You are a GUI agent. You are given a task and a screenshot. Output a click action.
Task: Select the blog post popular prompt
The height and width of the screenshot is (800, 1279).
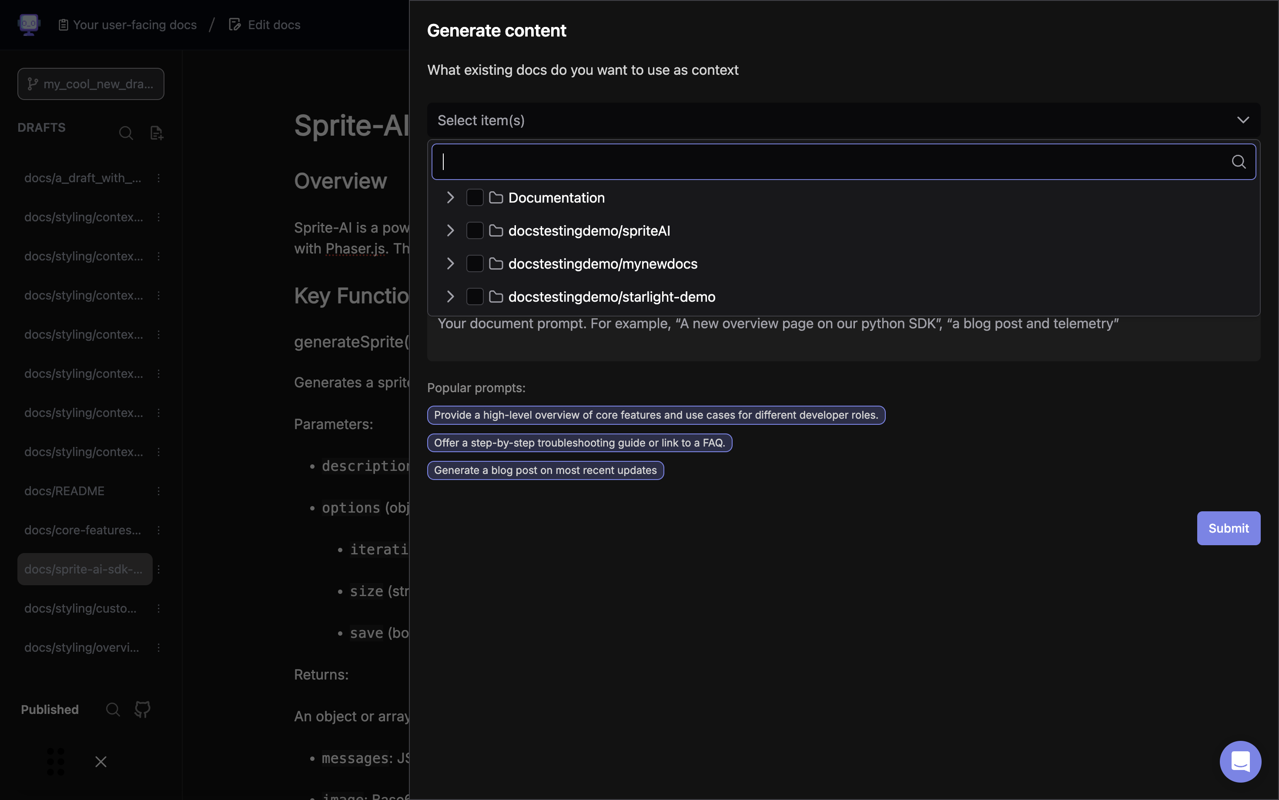pyautogui.click(x=545, y=470)
